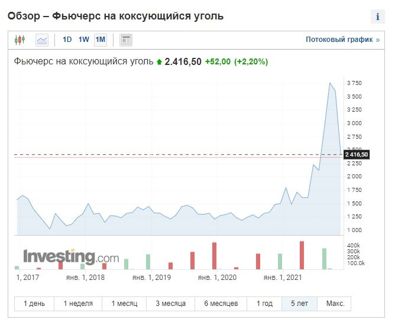Click the chart peak near 3 750
This screenshot has height=326, width=395.
(330, 83)
